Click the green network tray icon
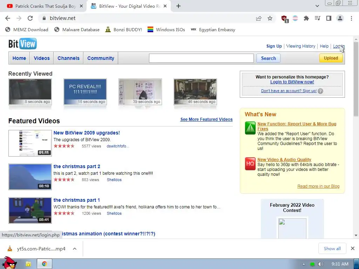 tap(312, 264)
